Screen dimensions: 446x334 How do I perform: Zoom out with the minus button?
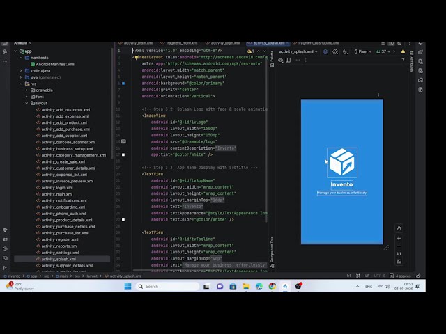coord(399,246)
